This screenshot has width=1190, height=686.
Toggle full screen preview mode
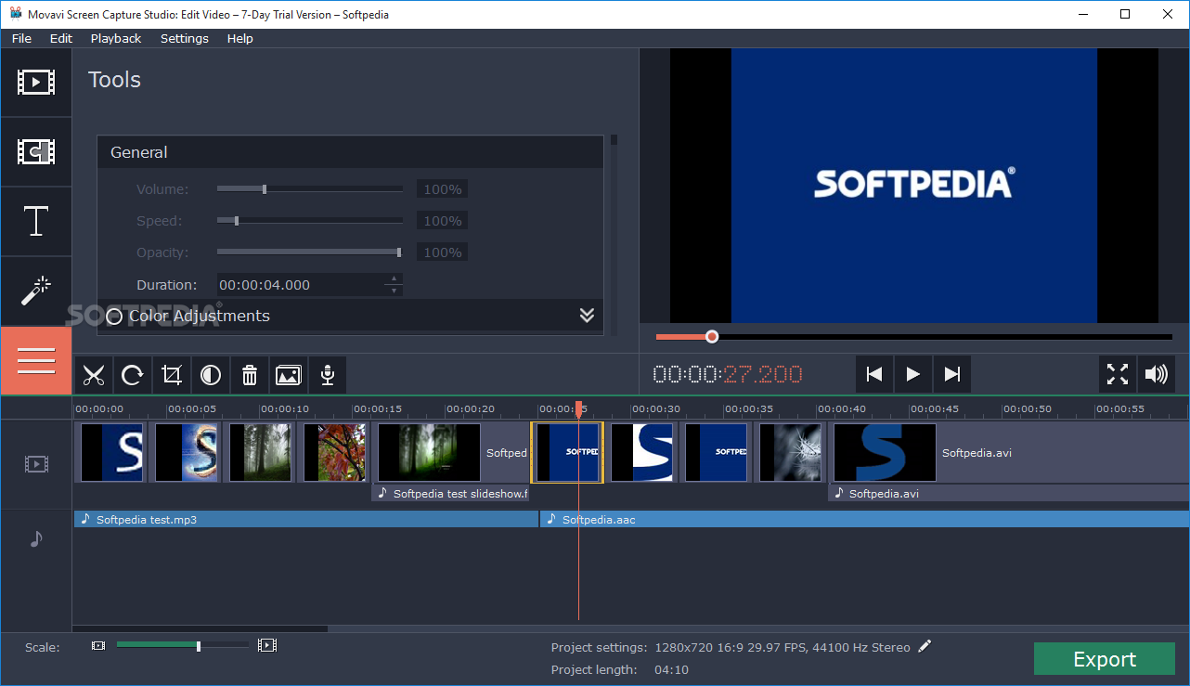1118,374
